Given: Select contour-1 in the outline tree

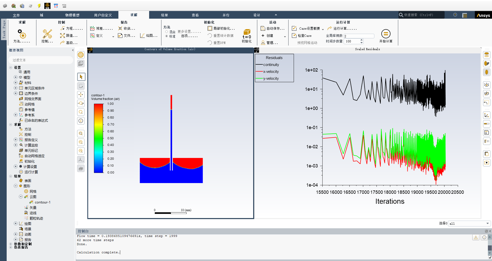Looking at the screenshot, I should [x=43, y=202].
